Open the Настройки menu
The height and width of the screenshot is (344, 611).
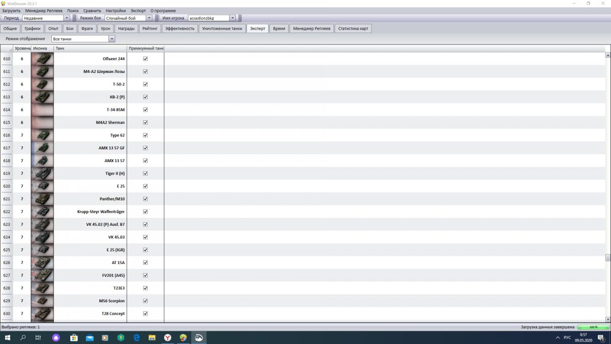116,11
